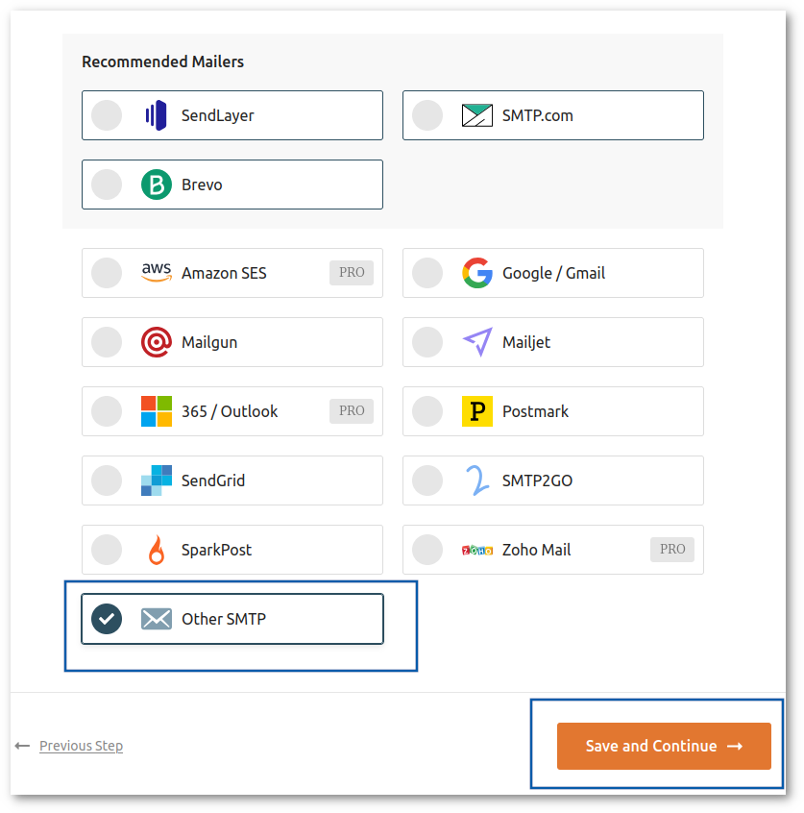Click Save and Continue button

[664, 746]
